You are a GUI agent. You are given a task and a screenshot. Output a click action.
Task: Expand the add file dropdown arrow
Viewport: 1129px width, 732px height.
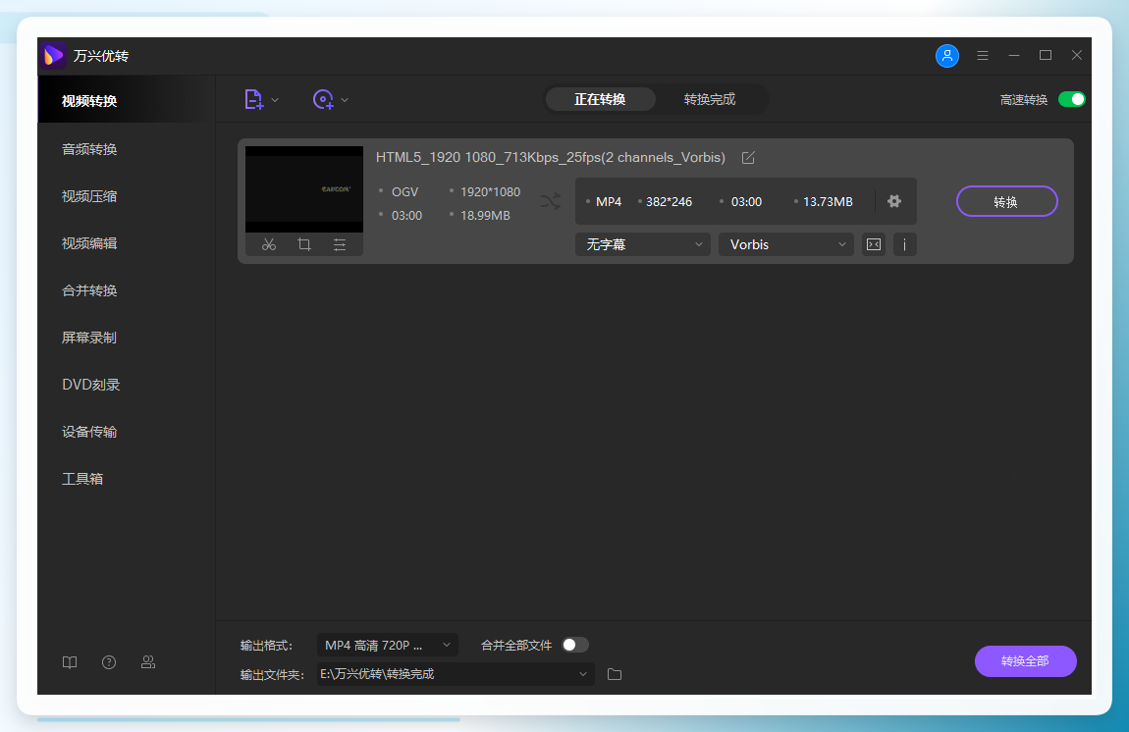pyautogui.click(x=275, y=100)
